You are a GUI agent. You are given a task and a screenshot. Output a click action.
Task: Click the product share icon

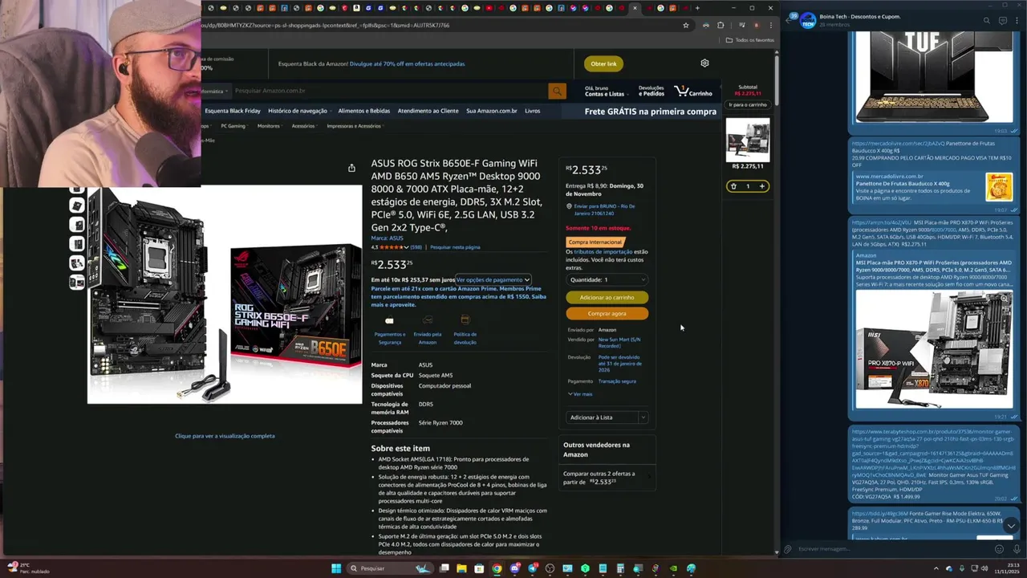pos(351,168)
